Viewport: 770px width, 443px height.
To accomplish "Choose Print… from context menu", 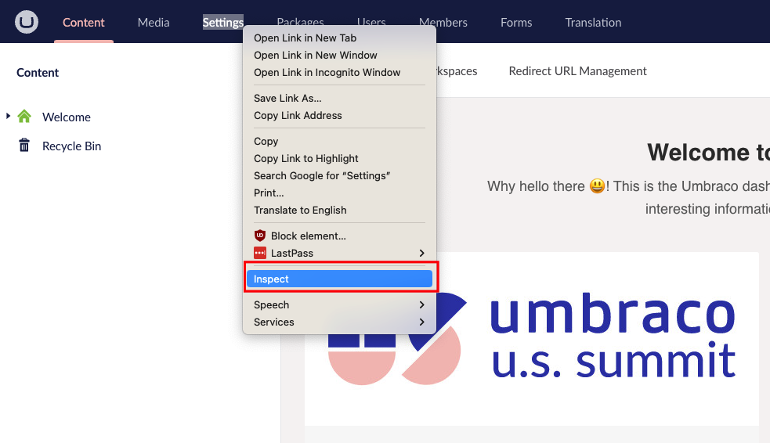I will [339, 193].
